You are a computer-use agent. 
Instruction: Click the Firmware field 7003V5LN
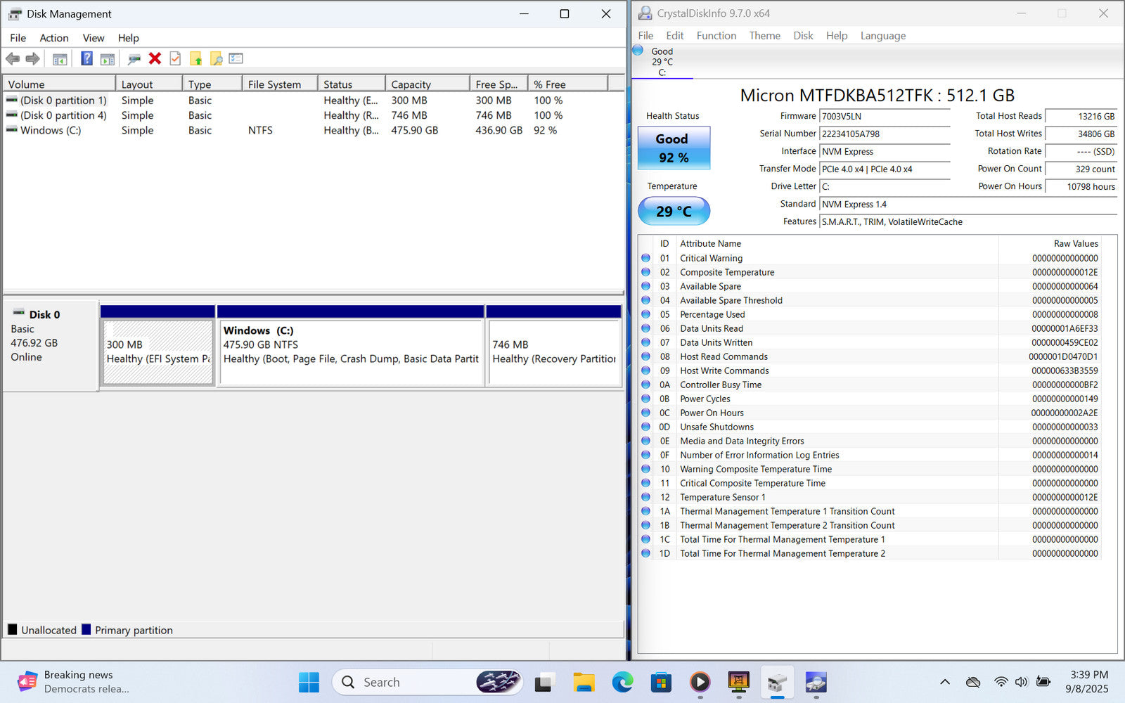[885, 116]
